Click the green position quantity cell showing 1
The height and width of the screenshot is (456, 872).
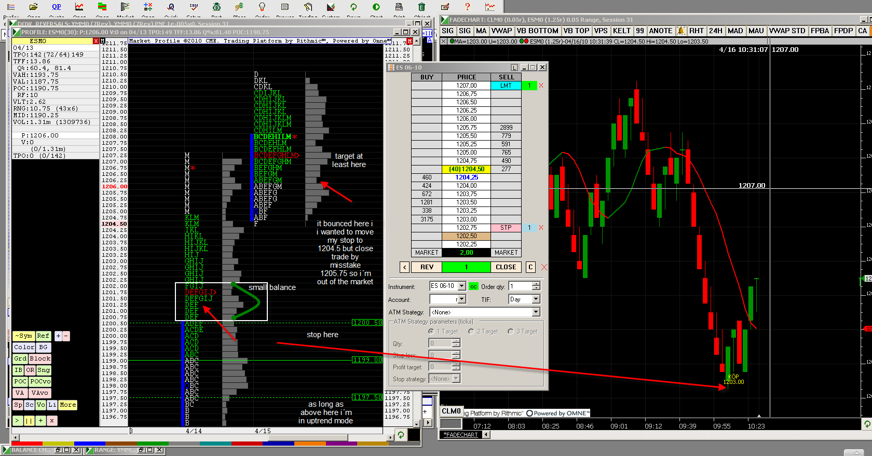pyautogui.click(x=466, y=267)
